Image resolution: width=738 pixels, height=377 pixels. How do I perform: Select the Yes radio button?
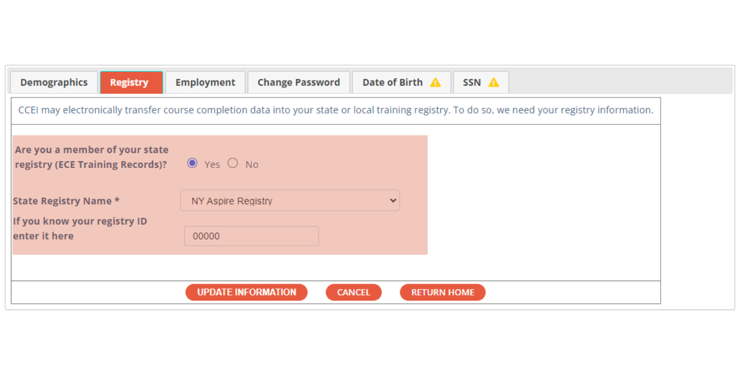[x=193, y=163]
